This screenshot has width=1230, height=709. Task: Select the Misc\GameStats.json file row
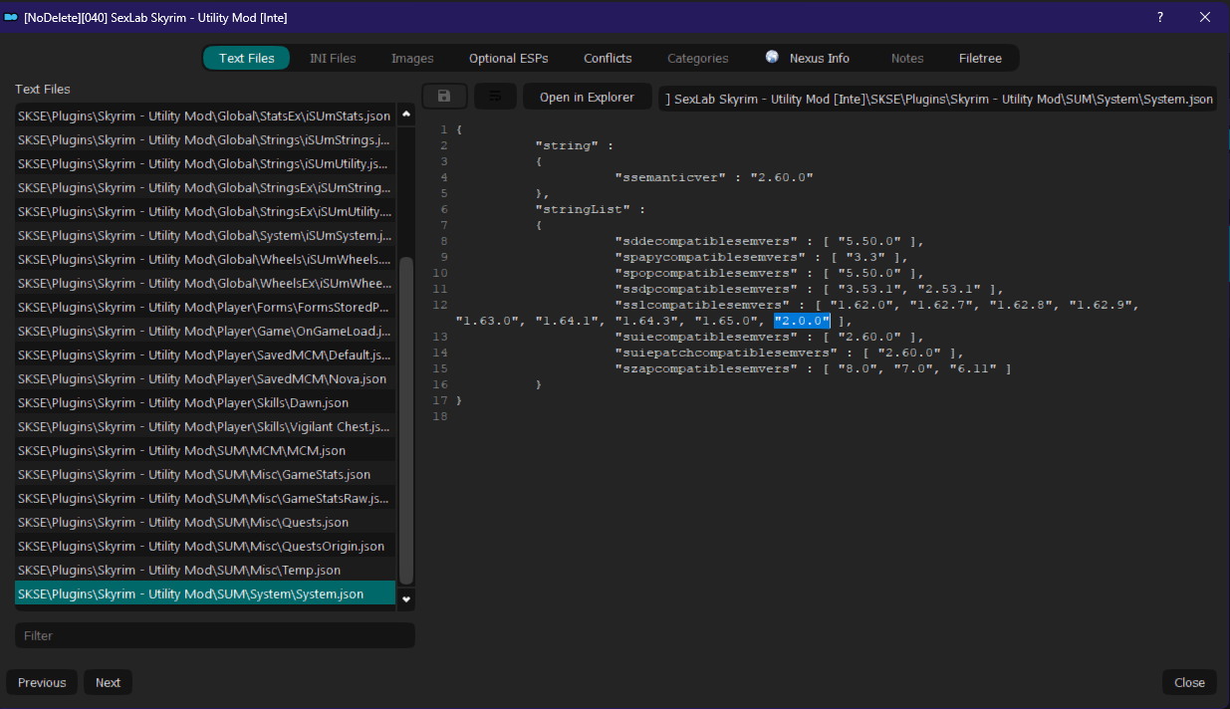coord(205,475)
